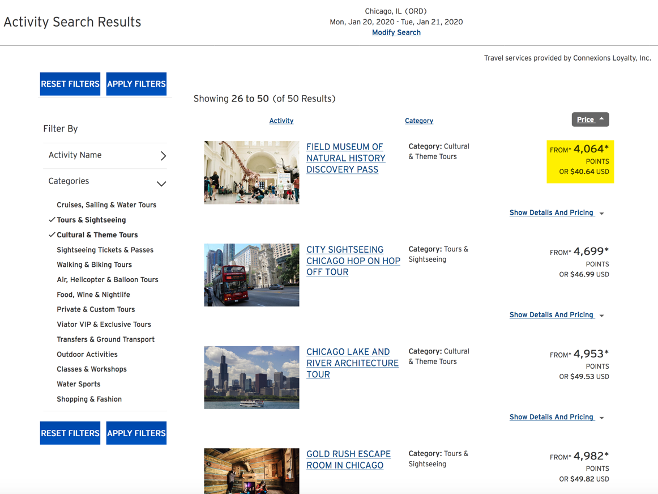Open City Sightseeing Chicago Hop On Hop Off link
Screen dimensions: 658x494
tap(353, 261)
